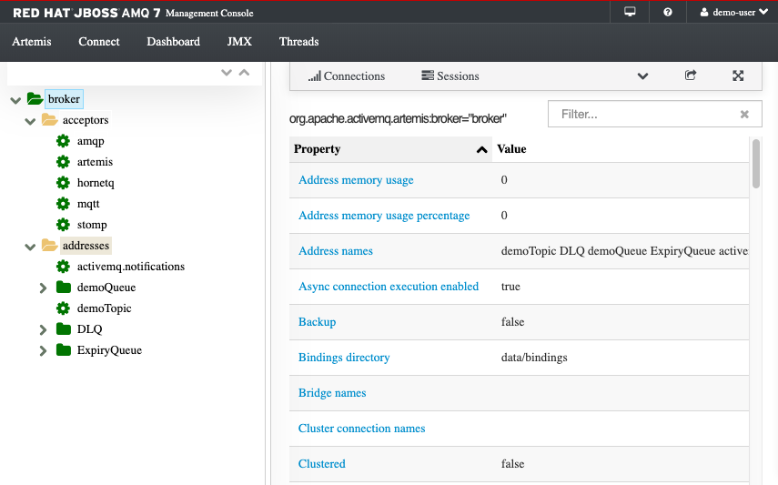Collapse all tree nodes with up chevron
Viewport: 778px width, 485px height.
(x=244, y=73)
